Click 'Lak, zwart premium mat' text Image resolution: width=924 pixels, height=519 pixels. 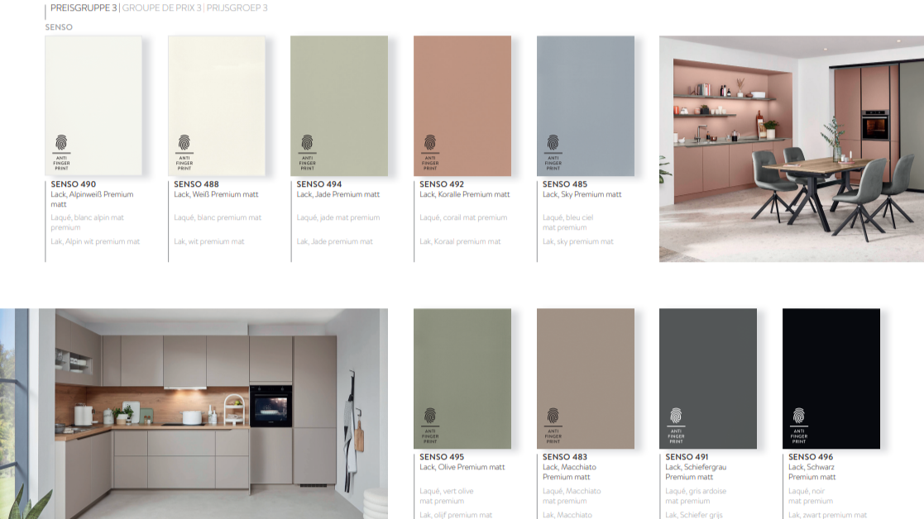pyautogui.click(x=828, y=515)
